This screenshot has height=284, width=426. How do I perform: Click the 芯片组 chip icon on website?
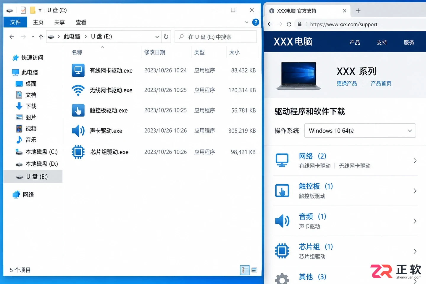click(x=282, y=251)
